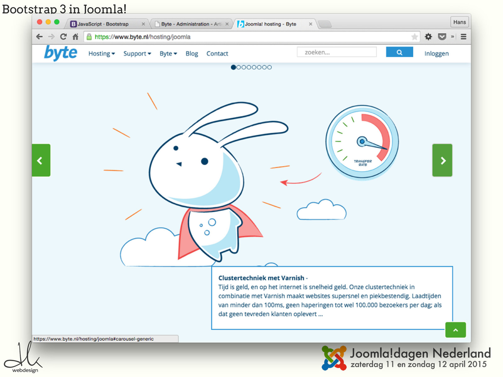Select the fifth carousel indicator dot
Screen dimensions: 503x377
click(254, 67)
